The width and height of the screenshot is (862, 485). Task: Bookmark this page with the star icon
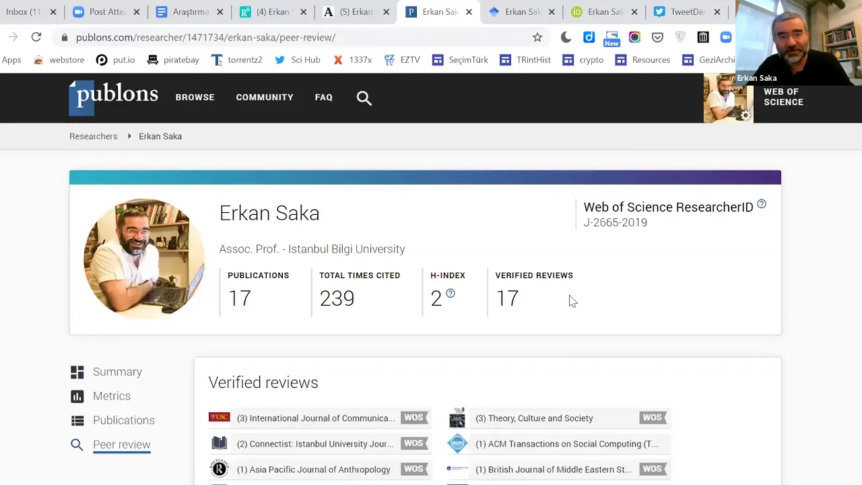(537, 37)
